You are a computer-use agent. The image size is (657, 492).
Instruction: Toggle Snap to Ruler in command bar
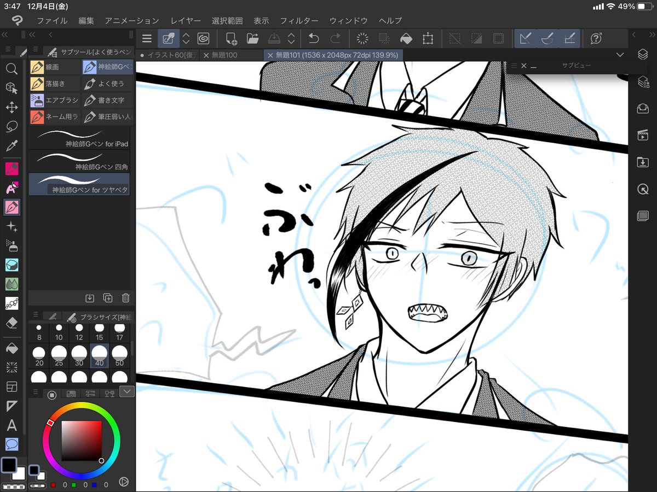click(x=525, y=38)
